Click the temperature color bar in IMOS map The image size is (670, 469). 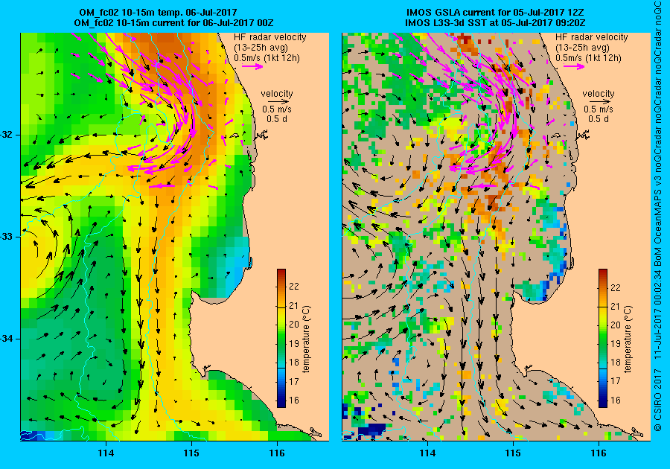[602, 338]
